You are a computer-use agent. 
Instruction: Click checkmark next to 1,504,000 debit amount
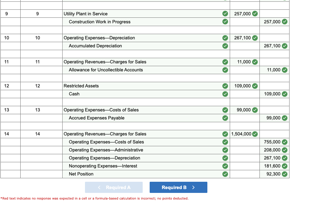pyautogui.click(x=255, y=134)
